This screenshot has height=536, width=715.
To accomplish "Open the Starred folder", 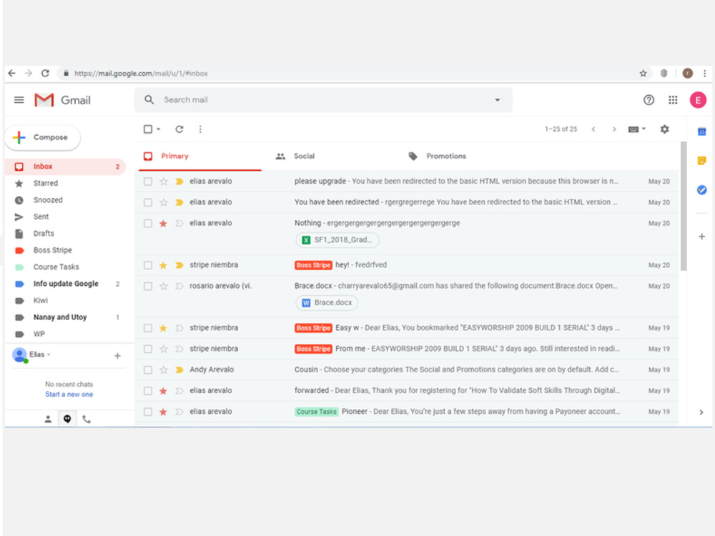I will (66, 183).
